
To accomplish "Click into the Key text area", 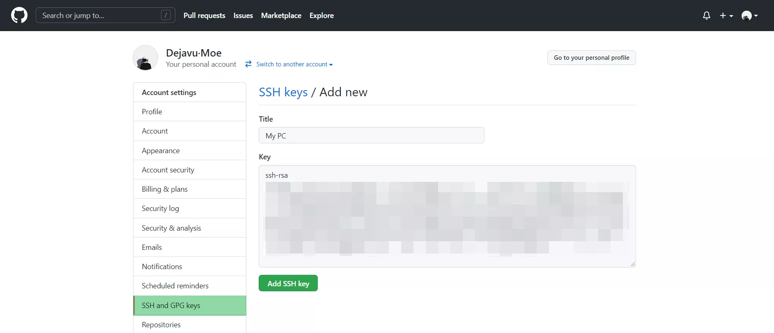I will pos(447,216).
